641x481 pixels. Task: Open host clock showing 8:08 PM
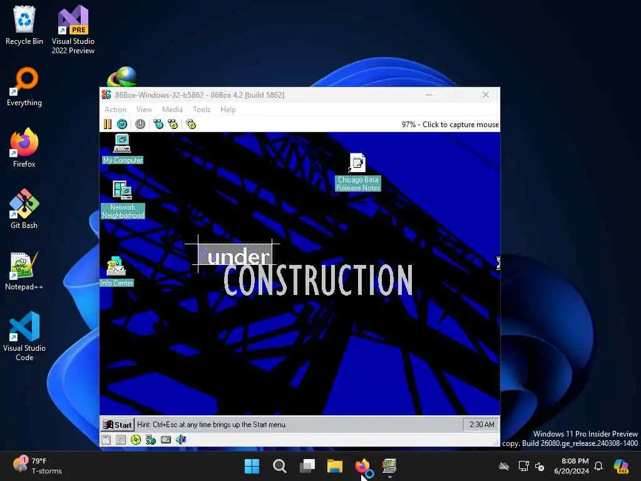(572, 466)
